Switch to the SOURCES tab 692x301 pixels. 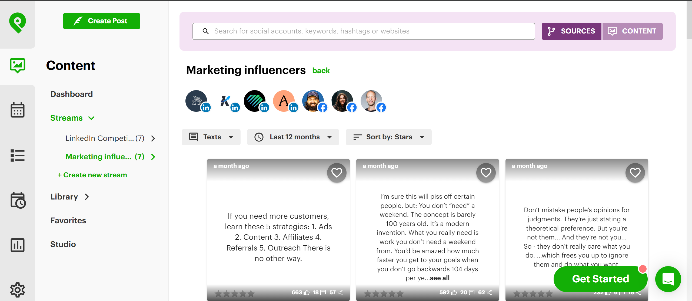click(x=571, y=31)
